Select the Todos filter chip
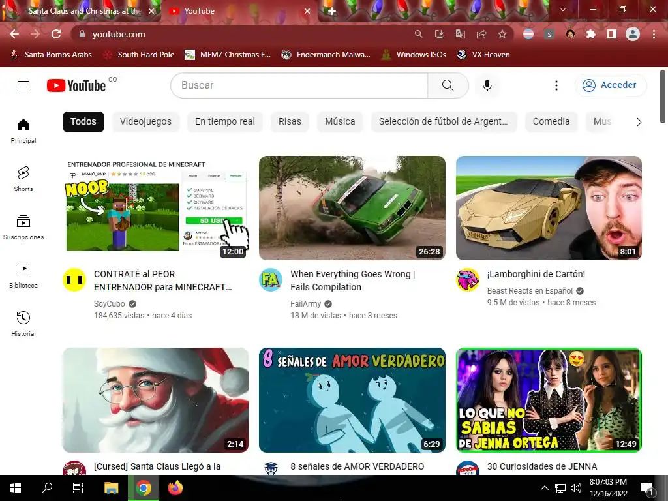The width and height of the screenshot is (668, 501). pos(83,122)
